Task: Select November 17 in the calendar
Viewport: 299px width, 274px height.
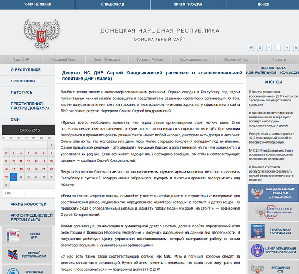Action: pyautogui.click(x=13, y=169)
